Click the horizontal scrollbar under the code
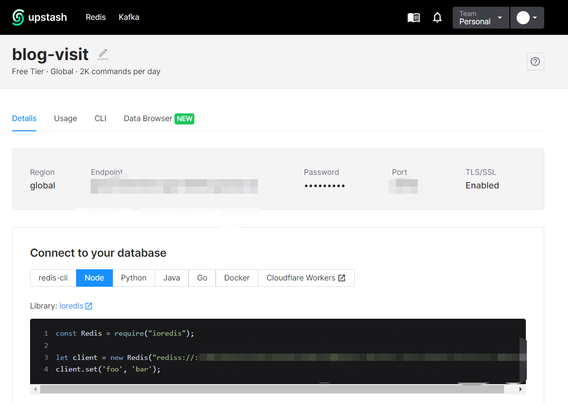 (271, 389)
